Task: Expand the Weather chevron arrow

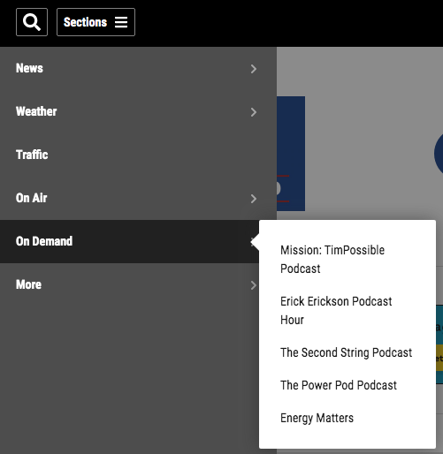Action: tap(254, 112)
